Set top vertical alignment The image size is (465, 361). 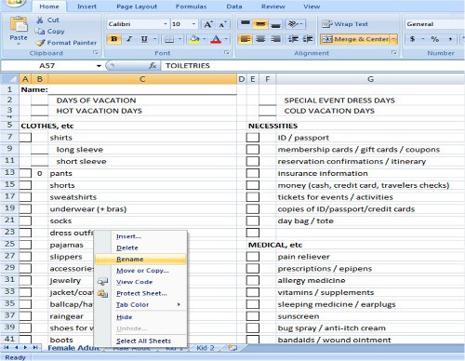pyautogui.click(x=246, y=23)
